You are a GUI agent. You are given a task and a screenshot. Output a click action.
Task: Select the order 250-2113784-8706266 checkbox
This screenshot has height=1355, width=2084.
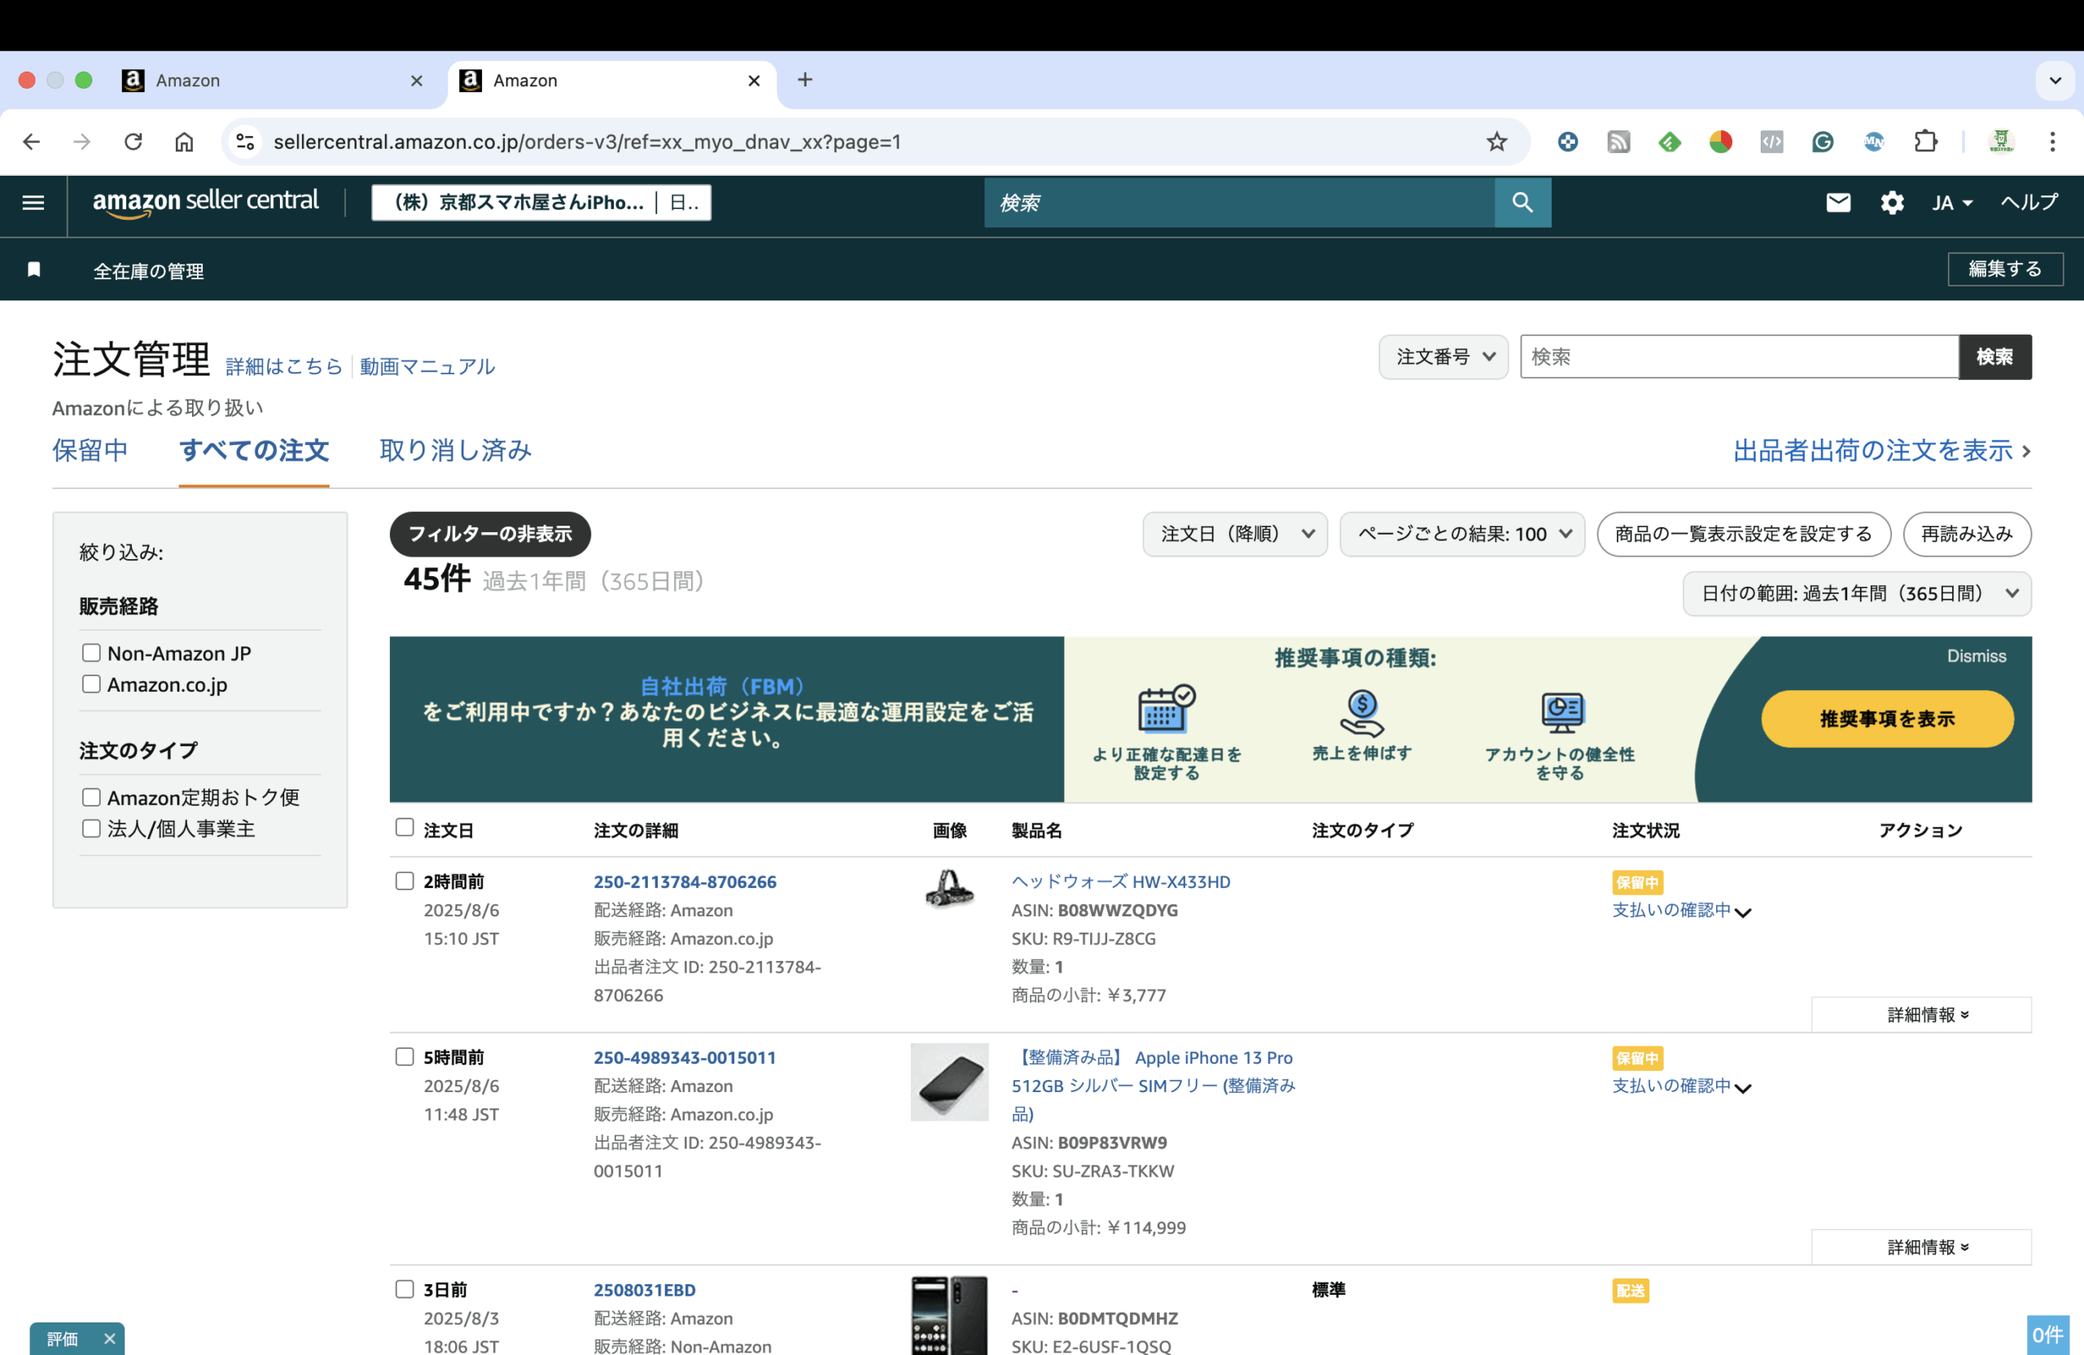tap(405, 881)
